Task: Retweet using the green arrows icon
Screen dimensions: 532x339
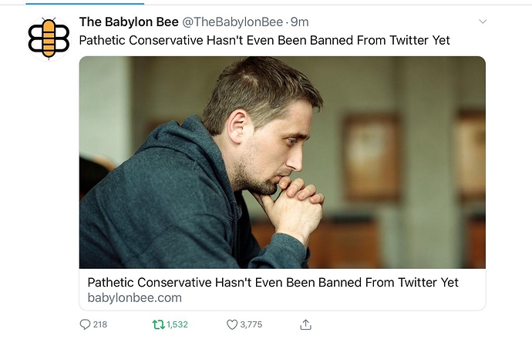Action: 159,325
